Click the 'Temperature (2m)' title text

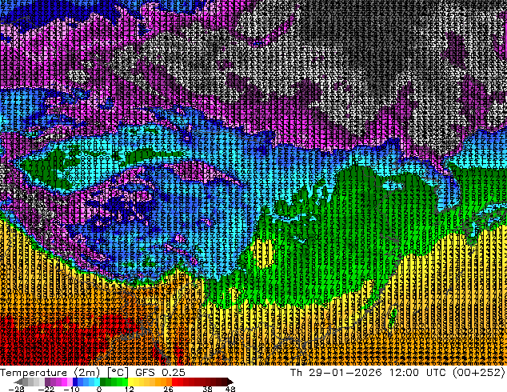[50, 373]
